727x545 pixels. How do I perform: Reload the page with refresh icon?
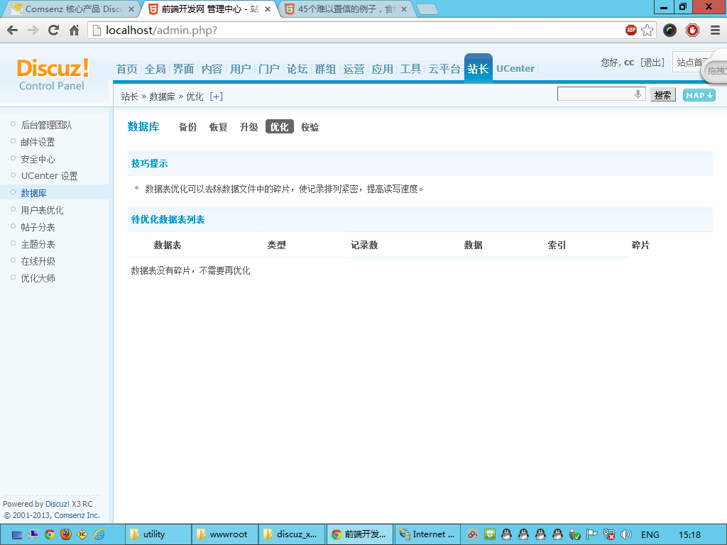tap(54, 31)
